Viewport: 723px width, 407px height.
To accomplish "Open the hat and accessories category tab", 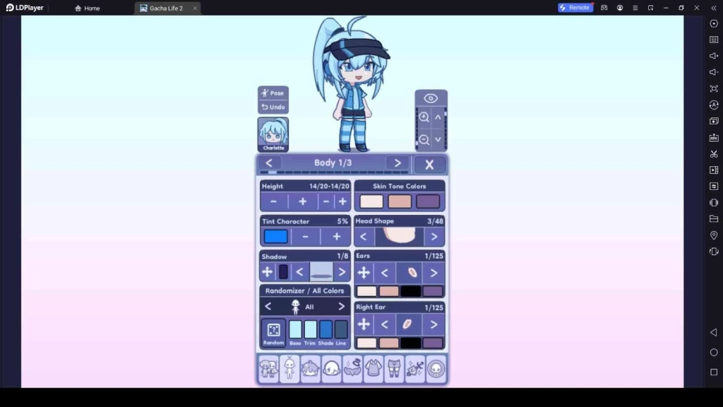I will pyautogui.click(x=352, y=369).
